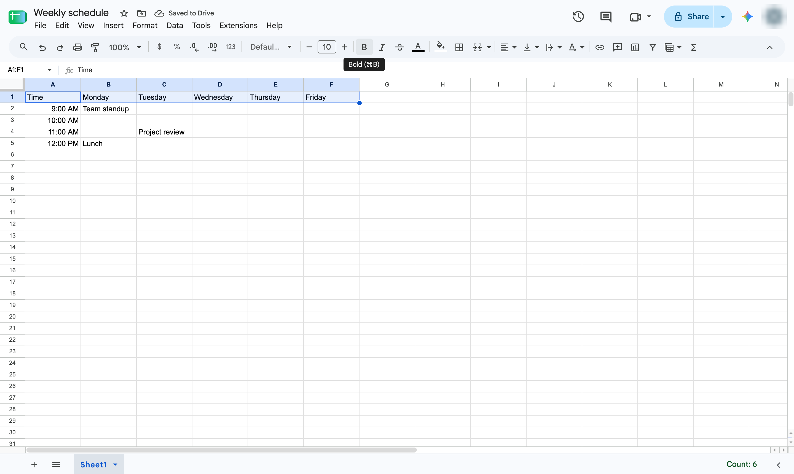Open the Functions sigma icon
This screenshot has width=794, height=474.
[x=693, y=47]
